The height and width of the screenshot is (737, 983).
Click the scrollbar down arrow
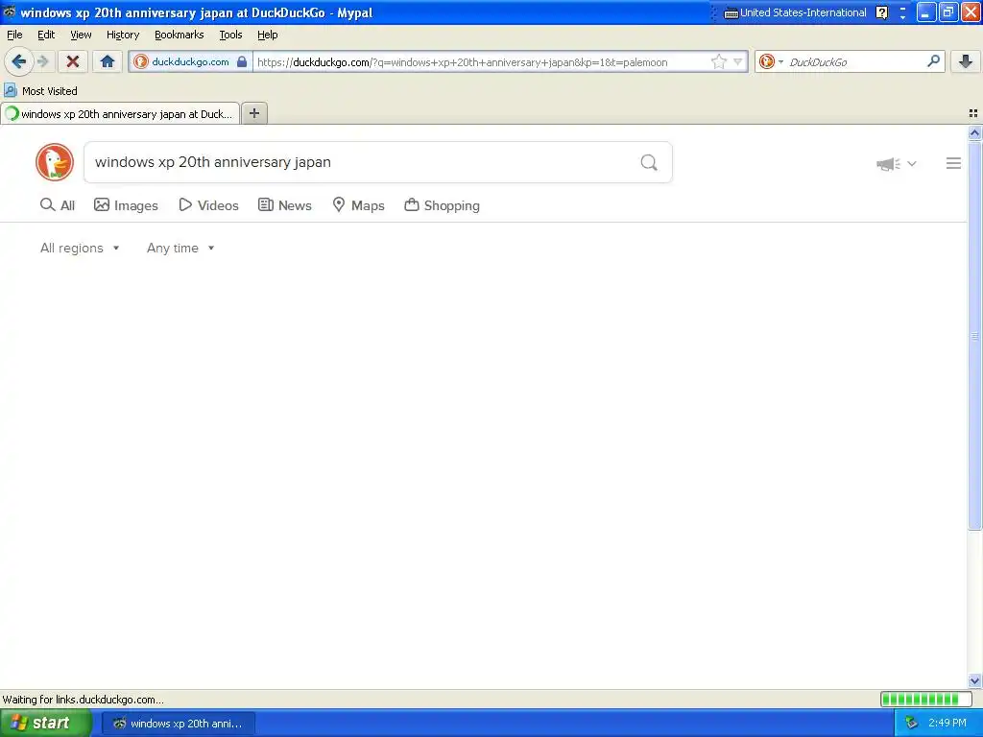tap(974, 680)
